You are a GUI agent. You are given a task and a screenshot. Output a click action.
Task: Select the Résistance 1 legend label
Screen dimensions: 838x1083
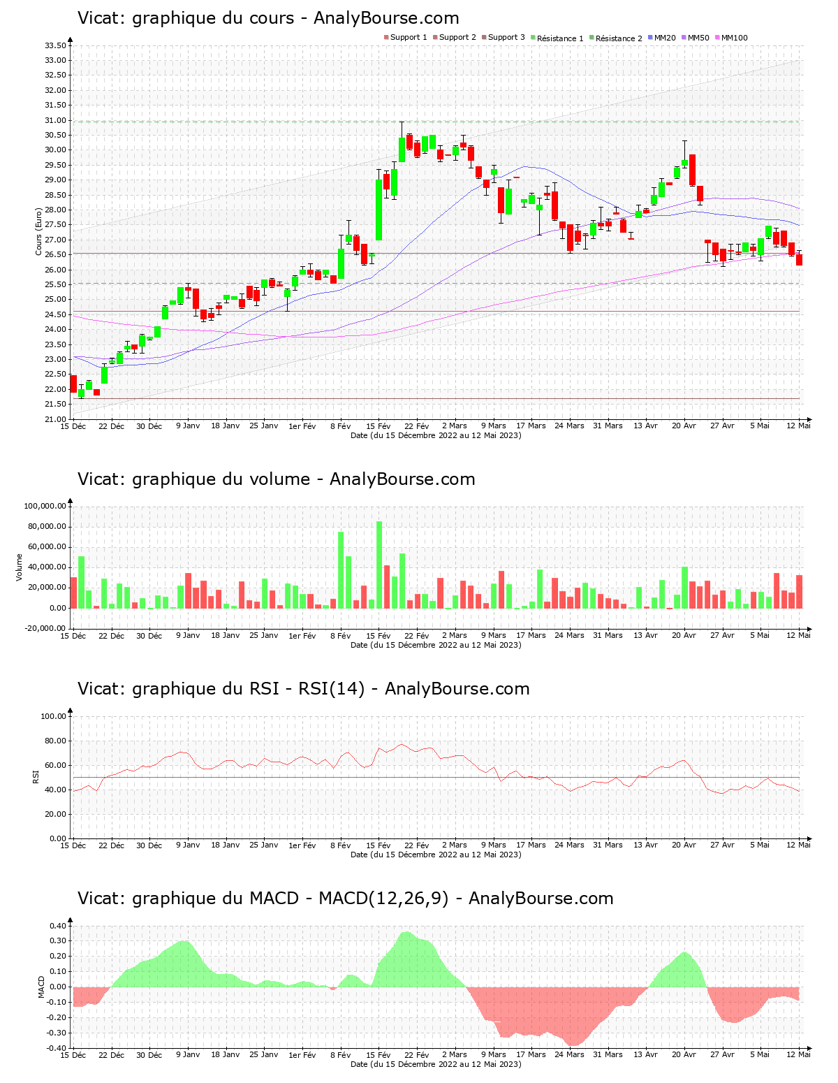[x=560, y=38]
